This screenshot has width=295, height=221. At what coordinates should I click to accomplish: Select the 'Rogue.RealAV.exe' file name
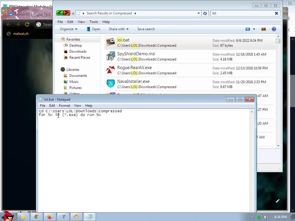(x=134, y=67)
